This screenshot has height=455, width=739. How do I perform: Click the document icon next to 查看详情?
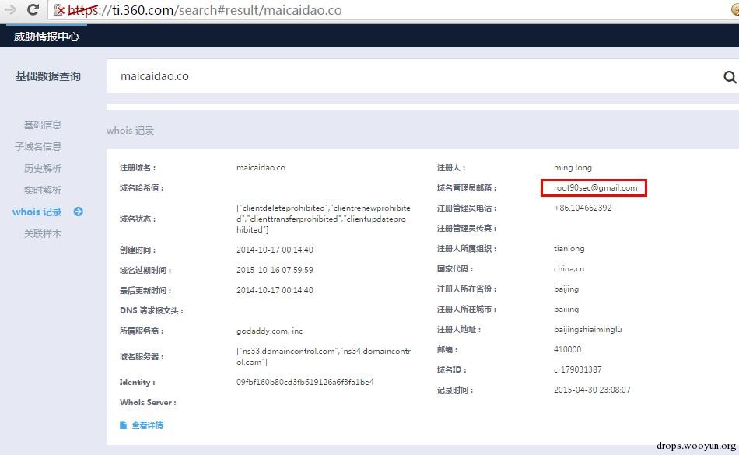coord(123,425)
